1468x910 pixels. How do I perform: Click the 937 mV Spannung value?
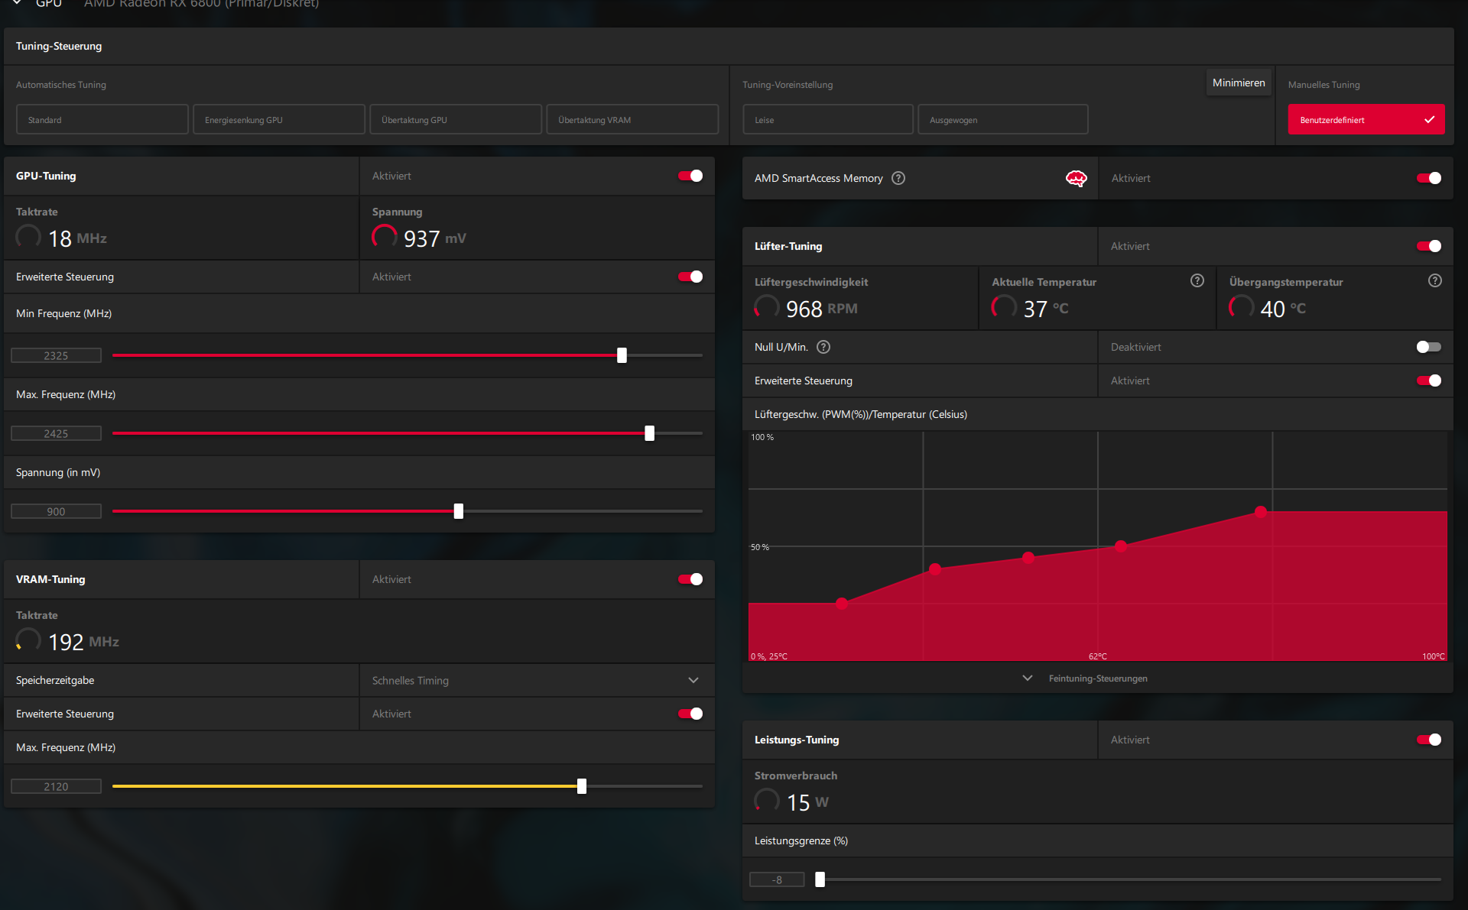[434, 238]
